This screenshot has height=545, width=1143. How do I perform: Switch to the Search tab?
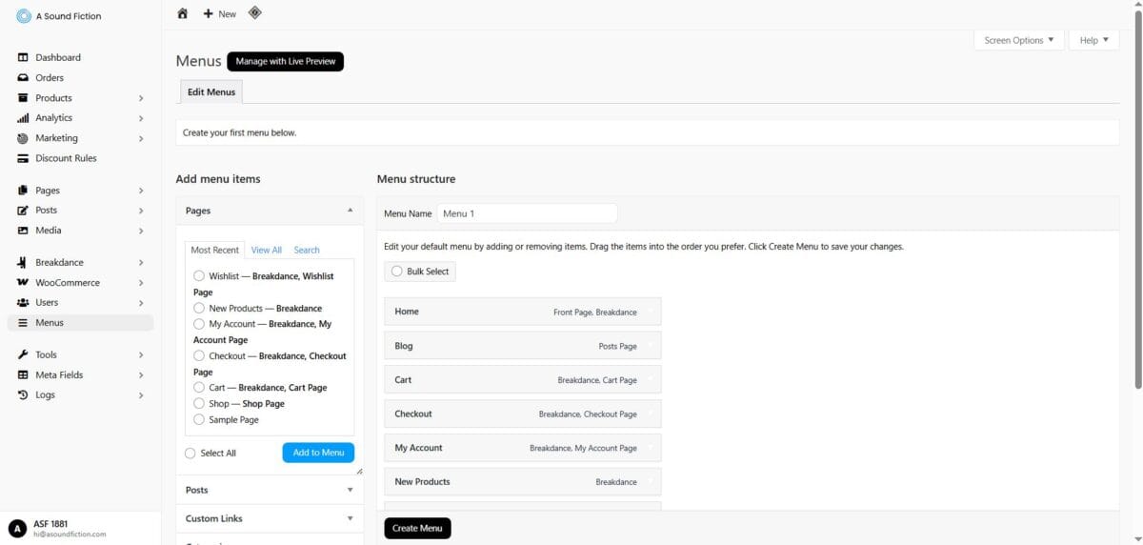[x=307, y=250]
